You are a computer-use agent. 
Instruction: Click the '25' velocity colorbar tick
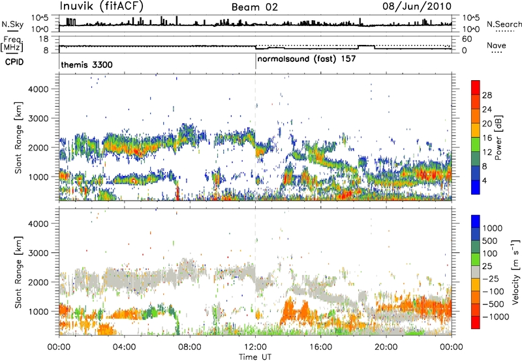pos(487,267)
